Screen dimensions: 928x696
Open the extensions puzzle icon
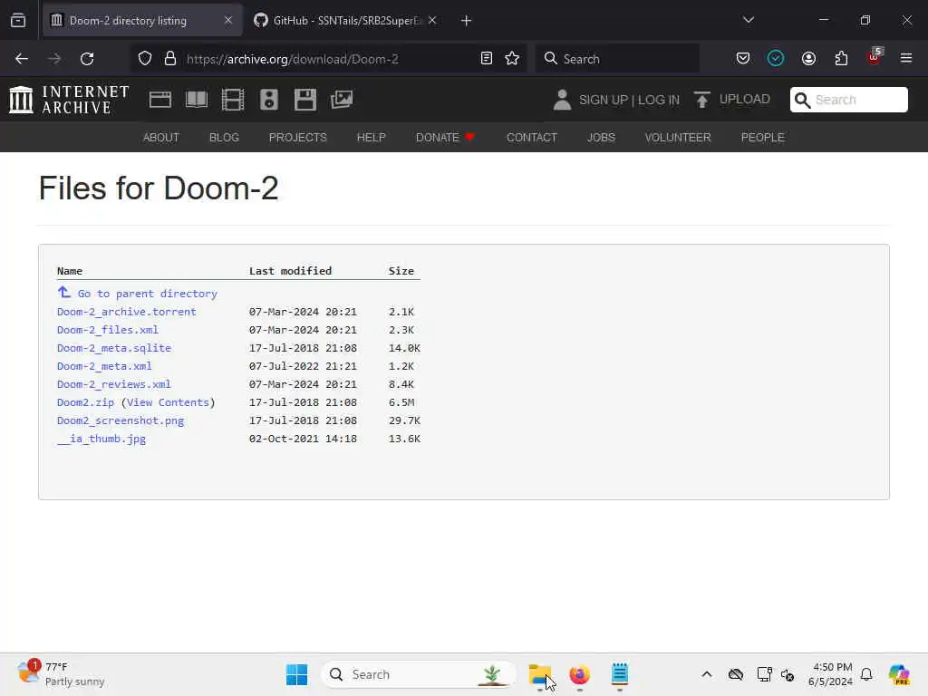pyautogui.click(x=841, y=59)
